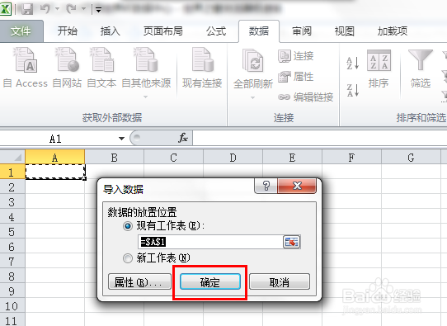Select row 1 header

pyautogui.click(x=12, y=172)
